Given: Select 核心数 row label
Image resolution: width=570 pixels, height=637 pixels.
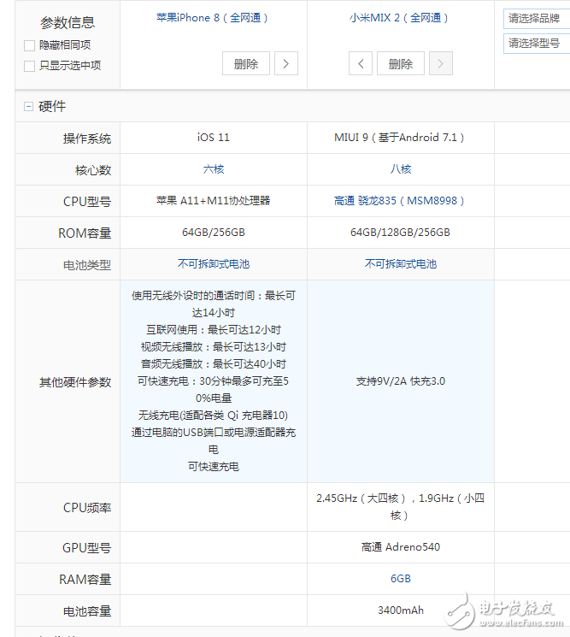Looking at the screenshot, I should pos(93,170).
